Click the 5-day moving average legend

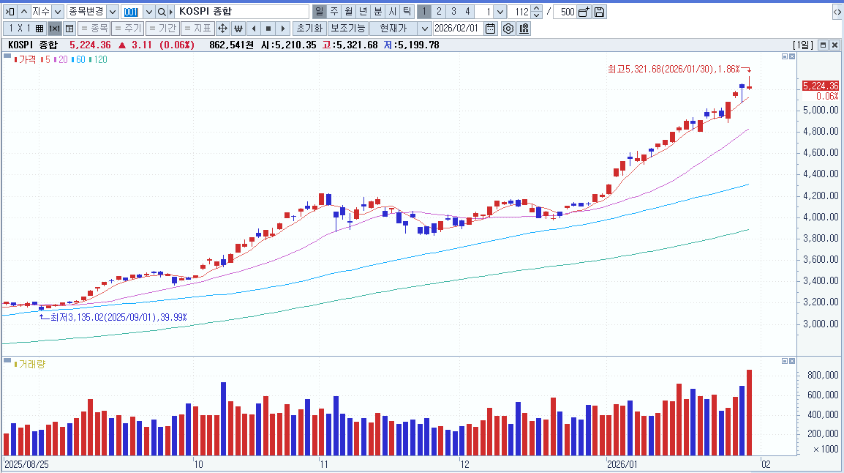pyautogui.click(x=46, y=60)
